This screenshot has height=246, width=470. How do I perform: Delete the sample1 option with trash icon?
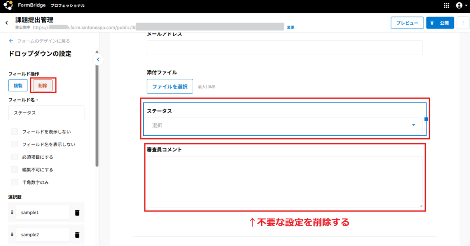tap(77, 213)
